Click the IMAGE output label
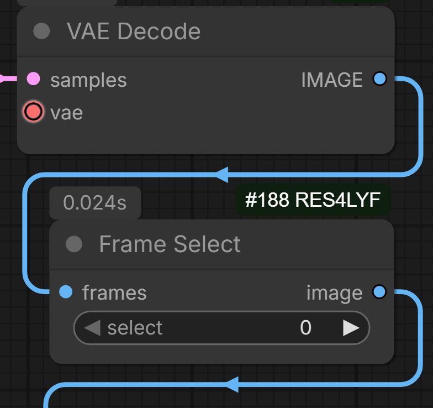433x408 pixels. 332,80
